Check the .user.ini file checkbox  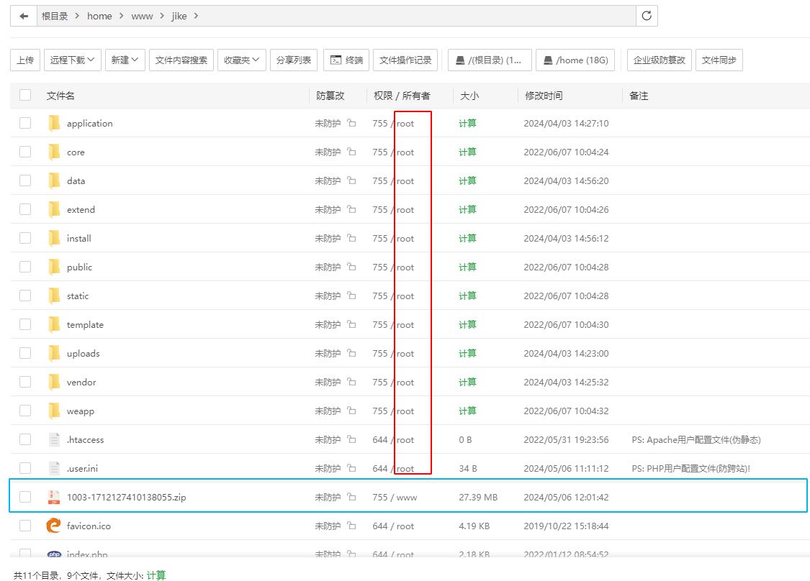[x=24, y=468]
